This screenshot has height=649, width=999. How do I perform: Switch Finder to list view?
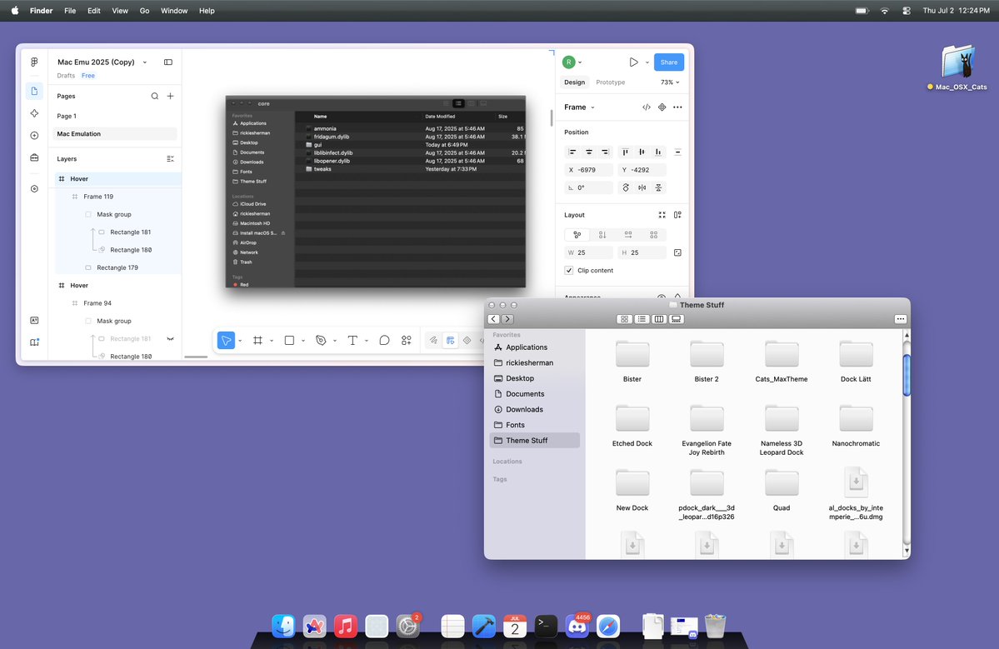(x=642, y=319)
